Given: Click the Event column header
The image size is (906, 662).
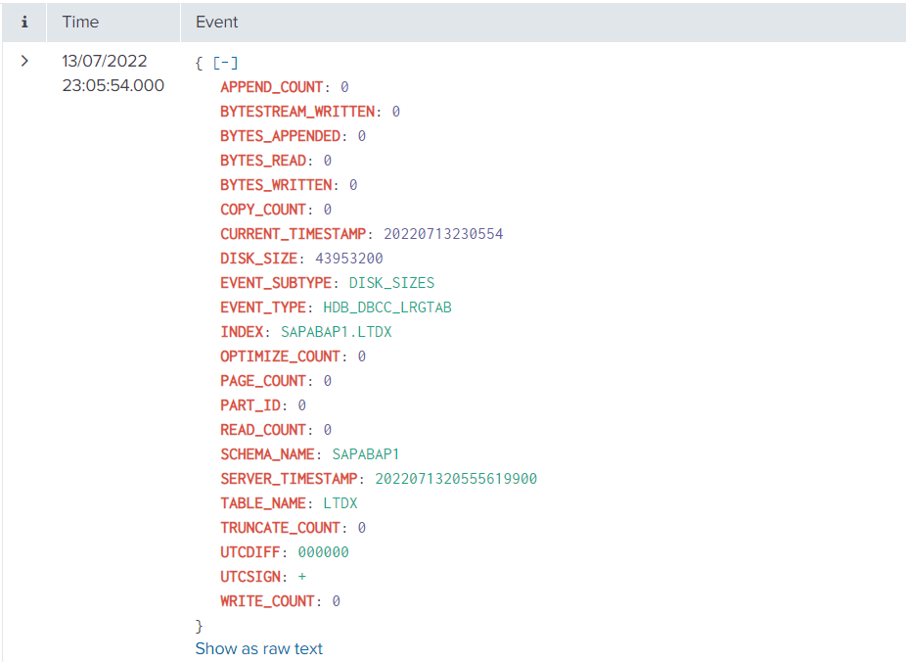Looking at the screenshot, I should point(217,22).
